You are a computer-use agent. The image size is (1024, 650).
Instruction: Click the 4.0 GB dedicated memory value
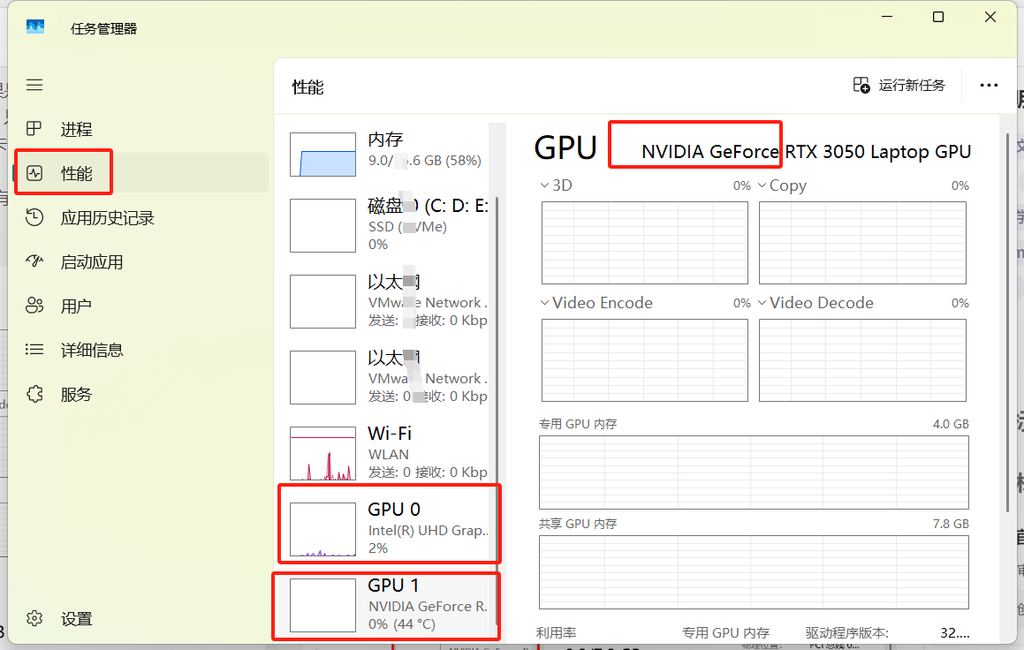click(951, 424)
